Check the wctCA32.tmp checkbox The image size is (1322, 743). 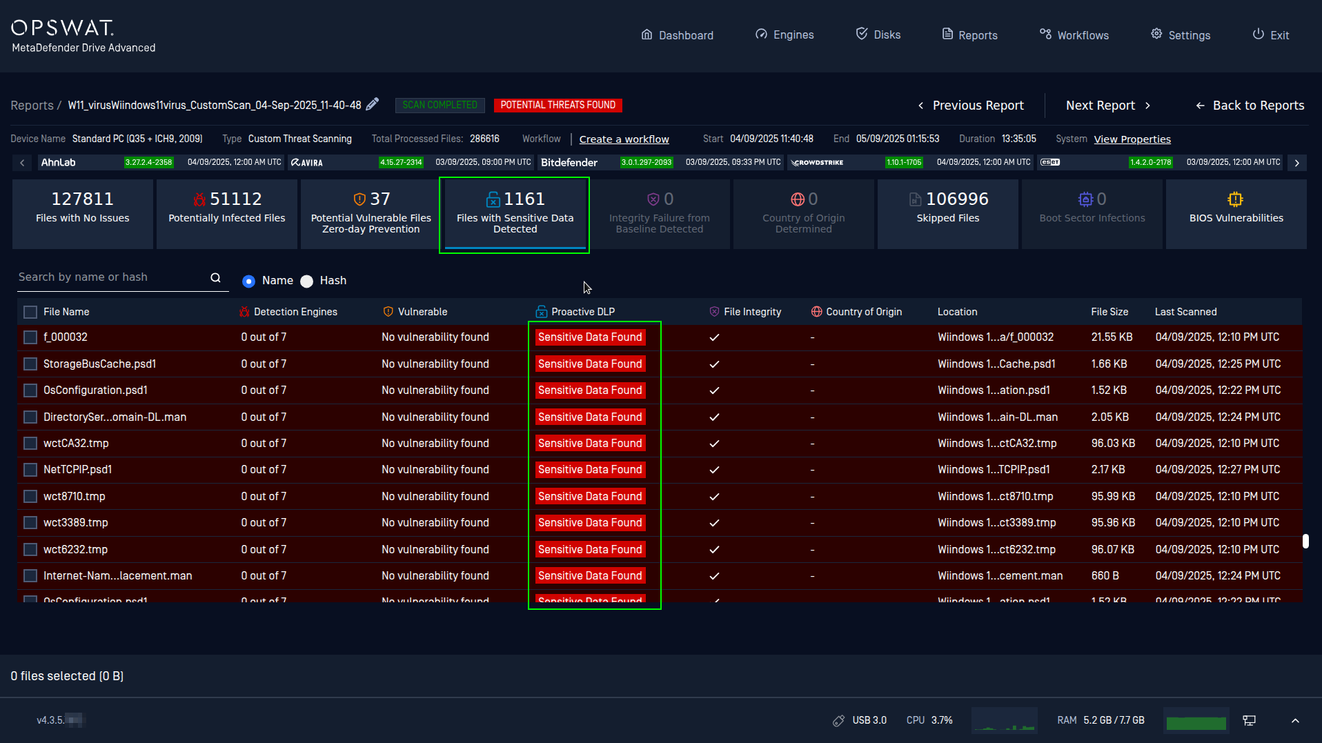(30, 444)
